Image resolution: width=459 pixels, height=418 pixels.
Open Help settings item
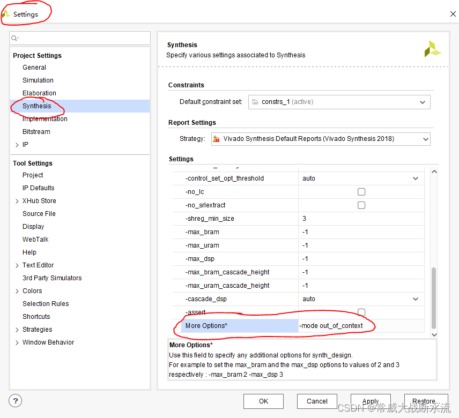point(29,252)
